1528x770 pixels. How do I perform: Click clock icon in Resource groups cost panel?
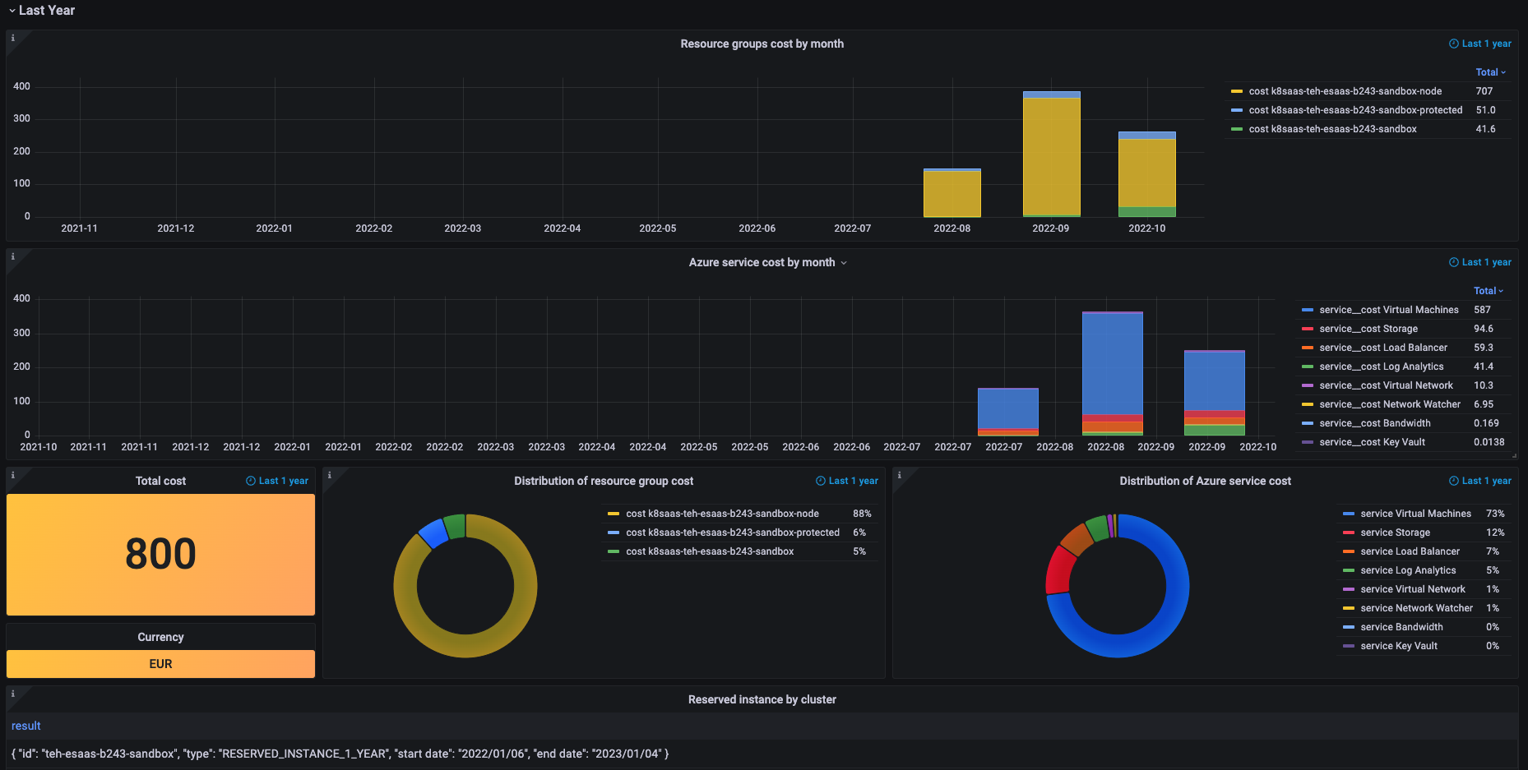pyautogui.click(x=1453, y=44)
